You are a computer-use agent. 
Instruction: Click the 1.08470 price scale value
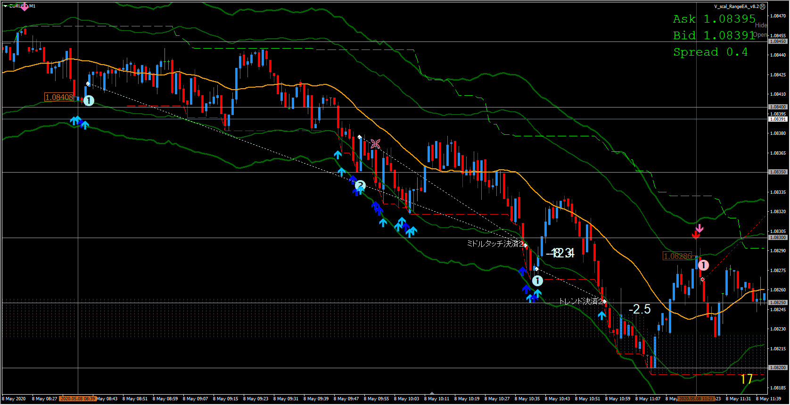pos(778,16)
